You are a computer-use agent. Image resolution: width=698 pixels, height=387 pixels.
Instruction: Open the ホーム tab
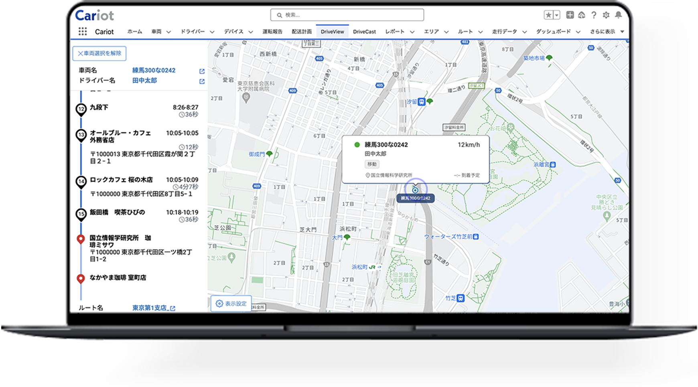coord(135,31)
